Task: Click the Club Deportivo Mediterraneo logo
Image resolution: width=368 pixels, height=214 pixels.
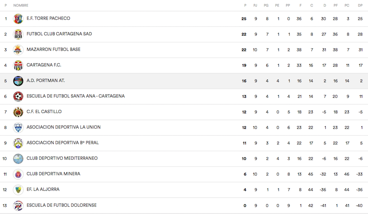Action: (18, 159)
